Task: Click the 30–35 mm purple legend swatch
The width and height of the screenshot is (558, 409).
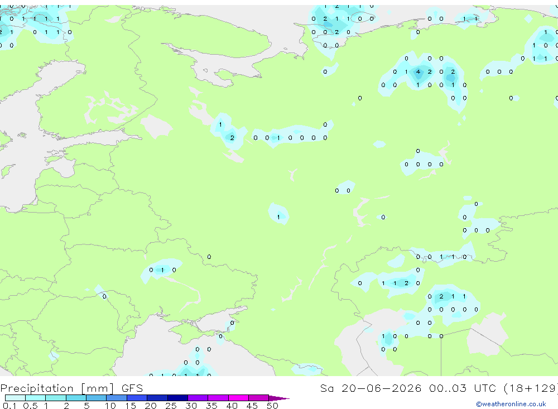Action: (x=198, y=398)
